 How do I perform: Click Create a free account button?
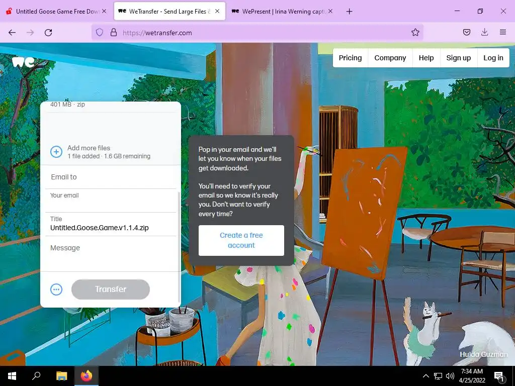pyautogui.click(x=241, y=240)
